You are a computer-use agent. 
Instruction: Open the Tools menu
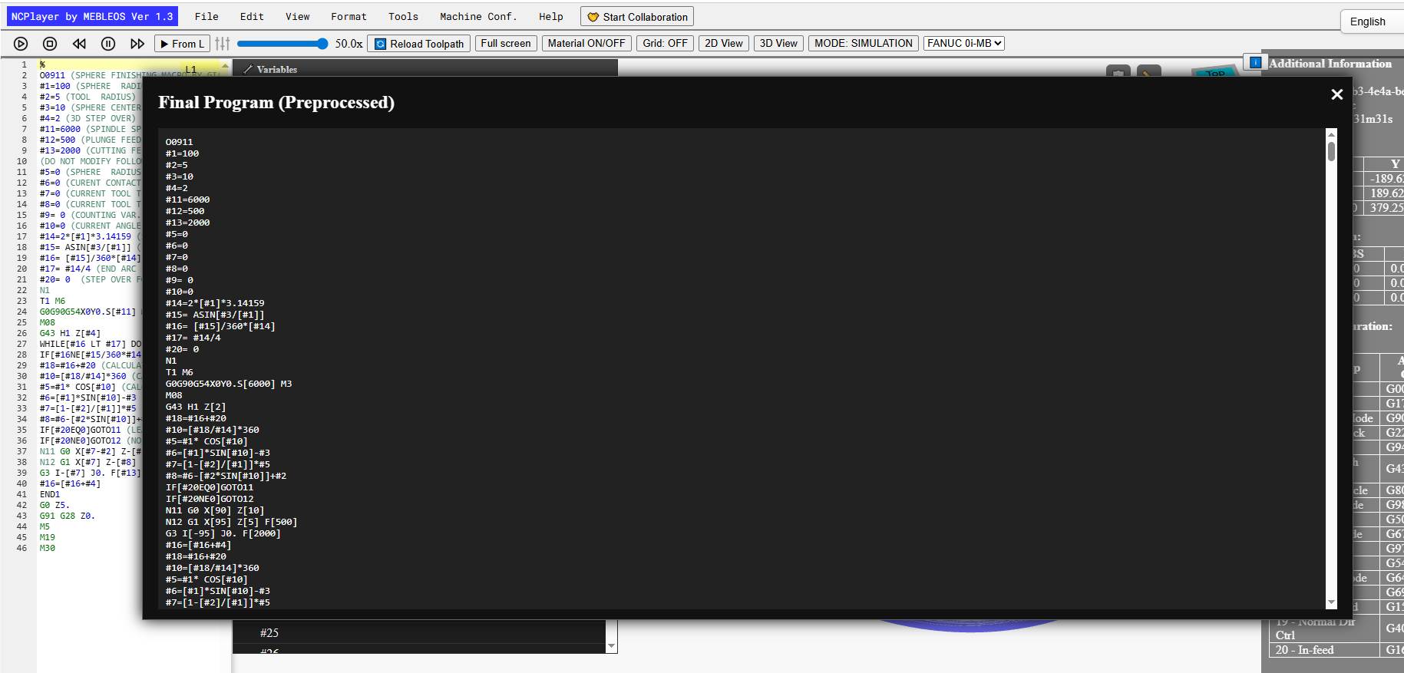(403, 16)
